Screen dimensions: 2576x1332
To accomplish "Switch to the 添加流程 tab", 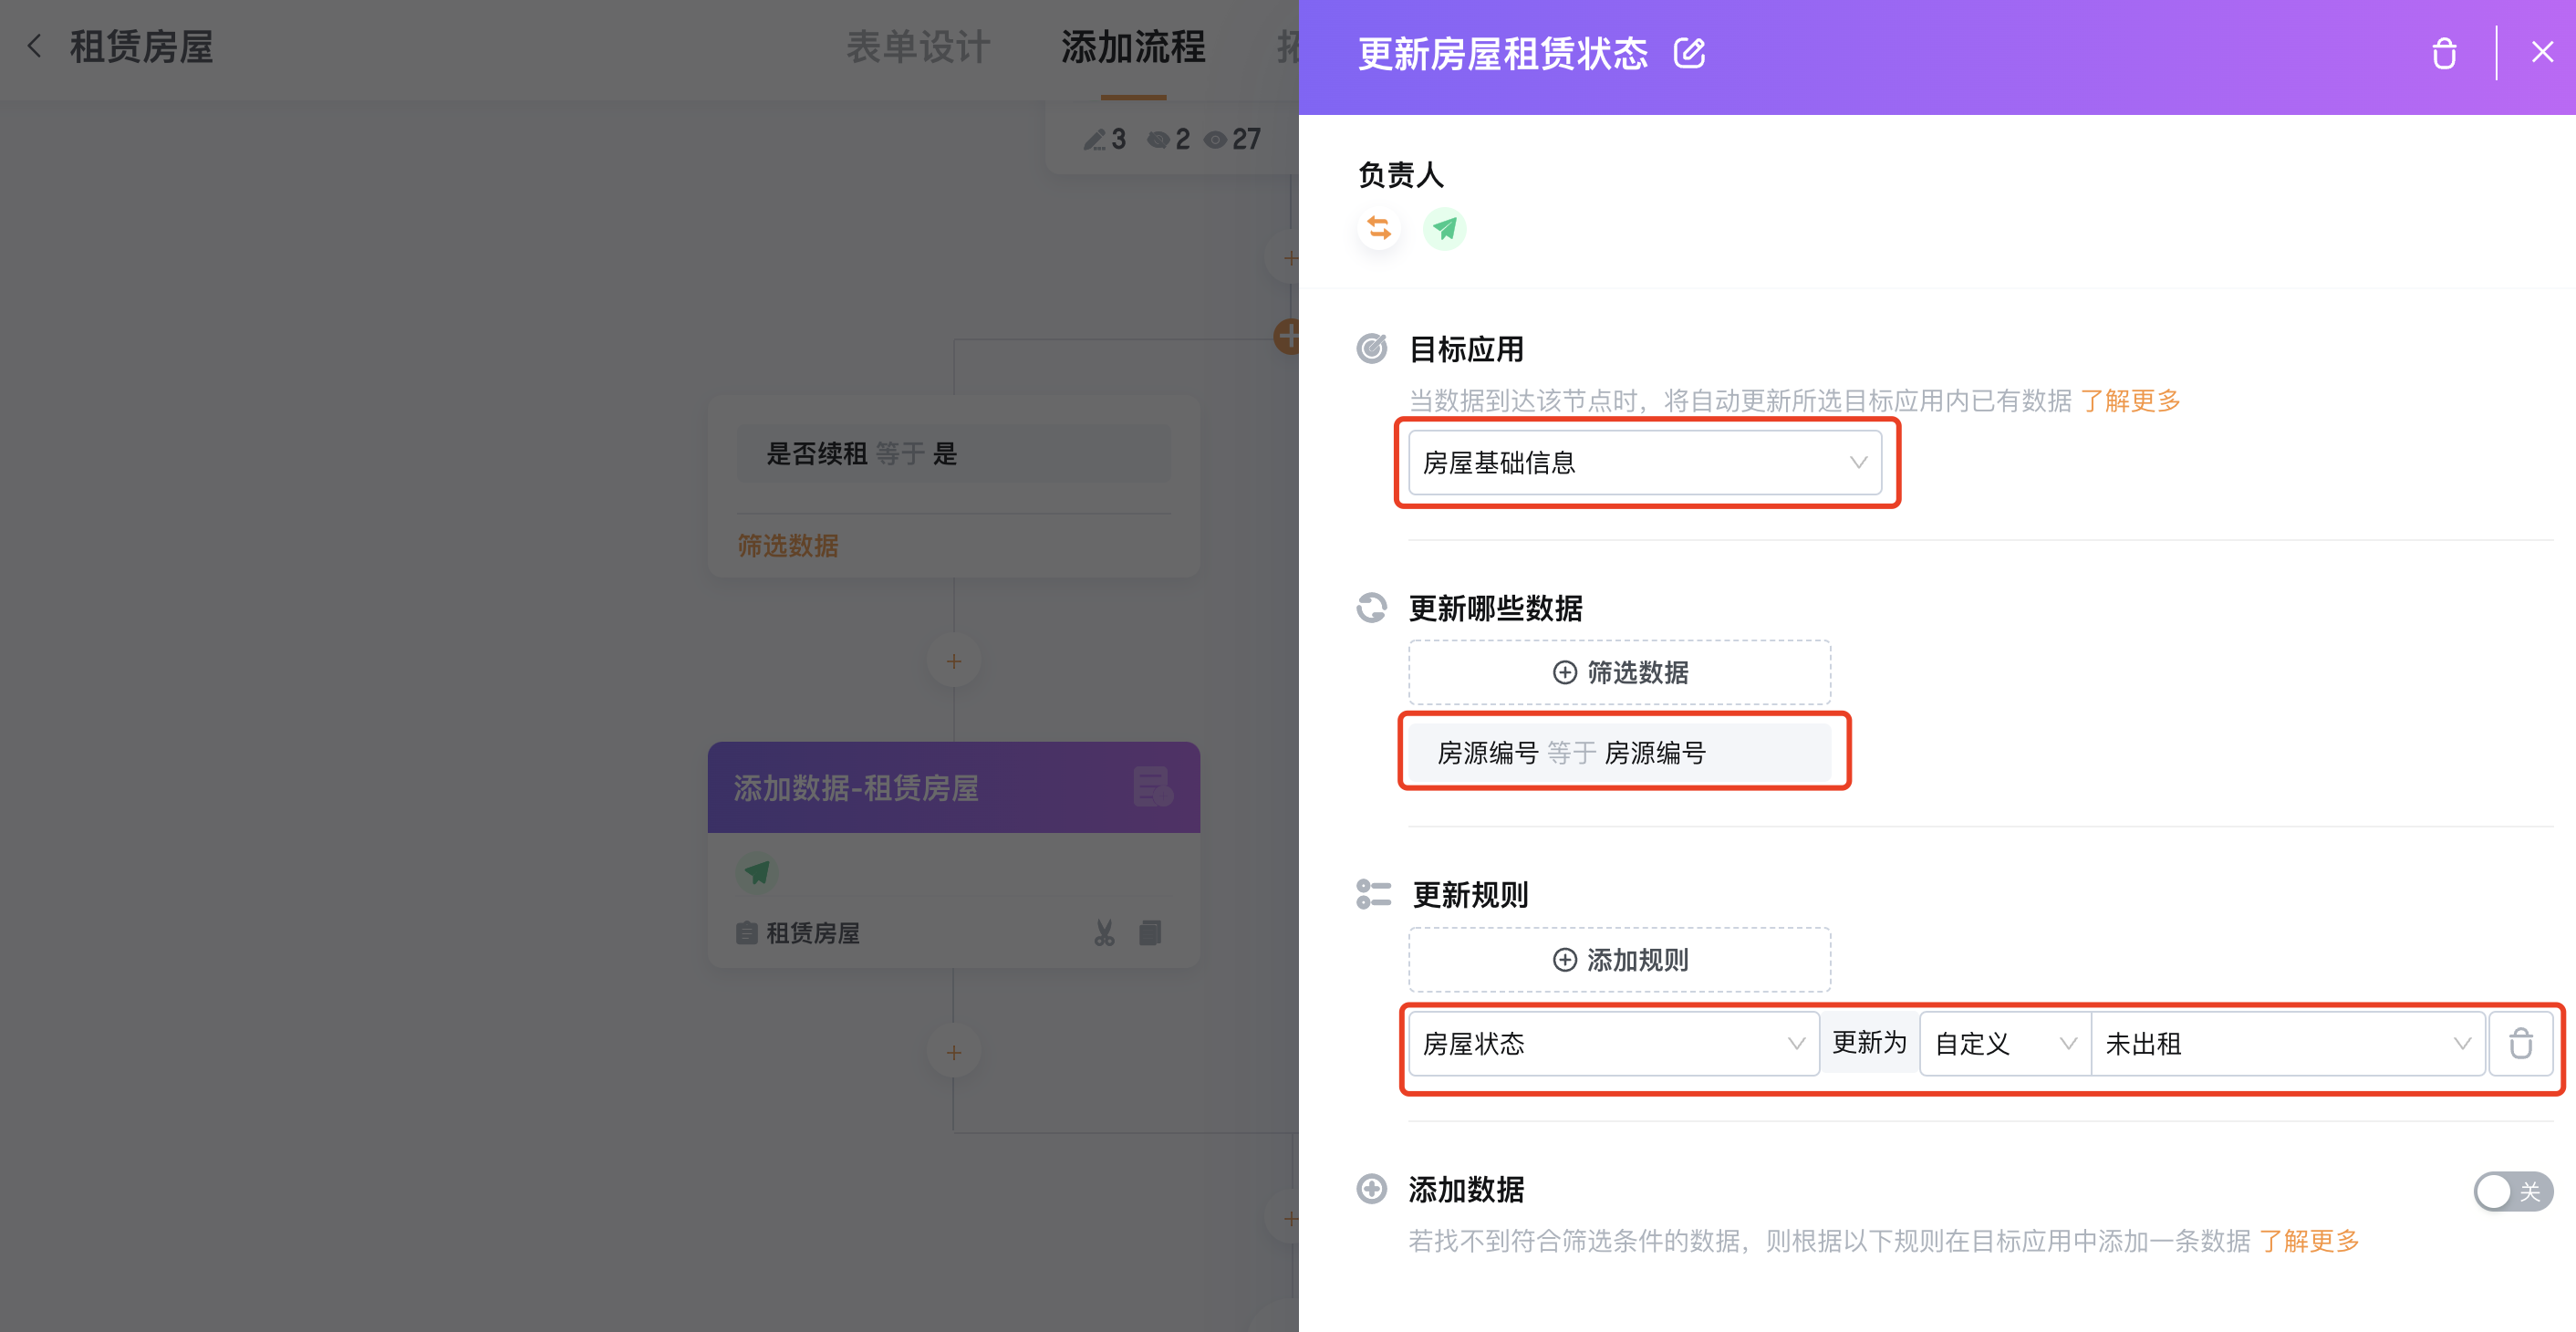I will [1133, 47].
